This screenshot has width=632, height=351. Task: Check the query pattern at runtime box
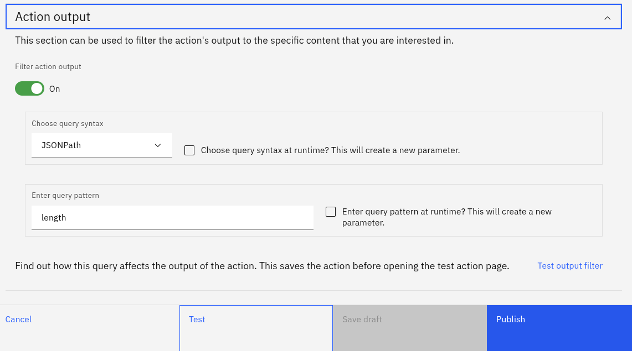point(331,212)
